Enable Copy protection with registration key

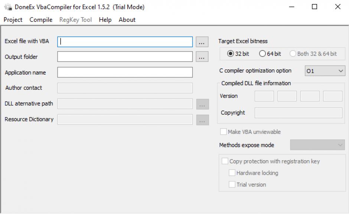coord(225,161)
